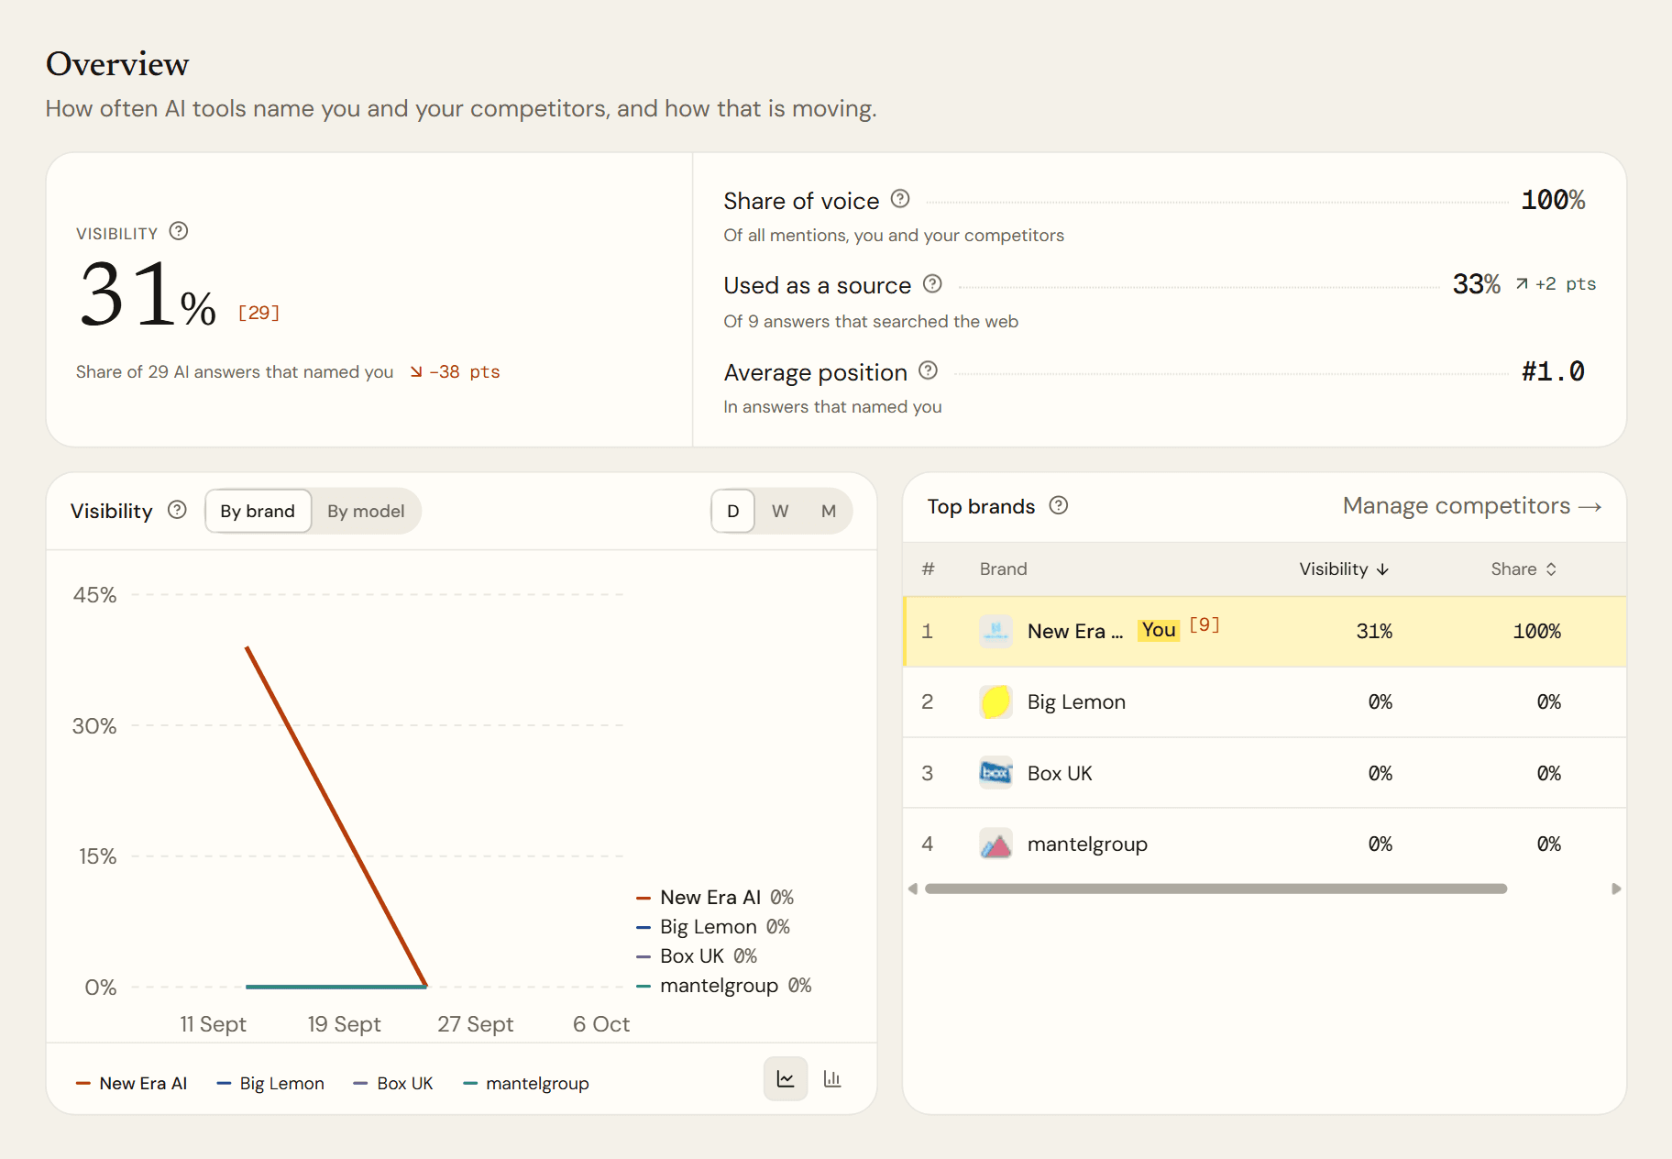Click the You badge in New Era row
The height and width of the screenshot is (1159, 1672).
click(x=1159, y=630)
